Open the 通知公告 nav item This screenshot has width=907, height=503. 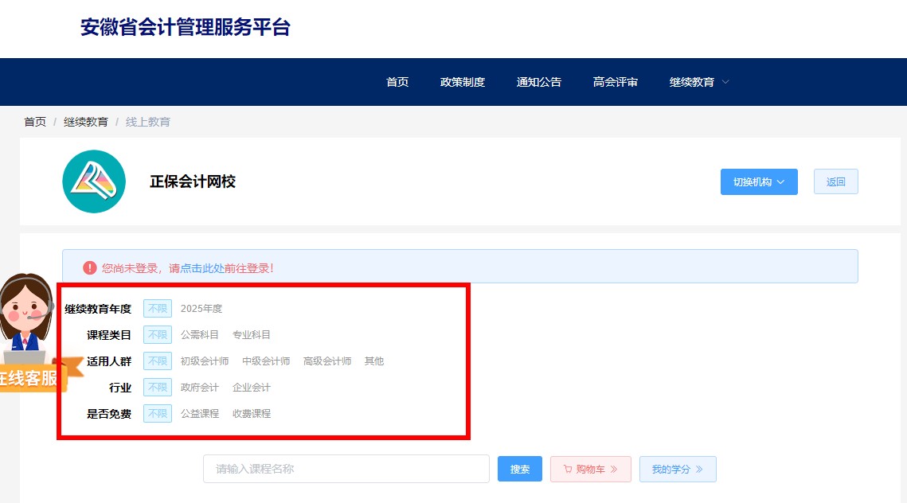coord(538,81)
